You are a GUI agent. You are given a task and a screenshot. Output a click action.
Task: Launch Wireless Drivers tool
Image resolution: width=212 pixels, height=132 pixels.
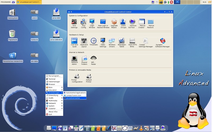pyautogui.click(x=112, y=43)
